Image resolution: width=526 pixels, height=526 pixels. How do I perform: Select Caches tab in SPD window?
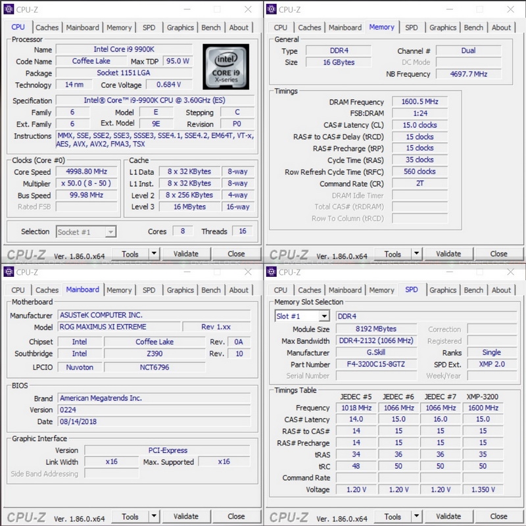point(310,290)
